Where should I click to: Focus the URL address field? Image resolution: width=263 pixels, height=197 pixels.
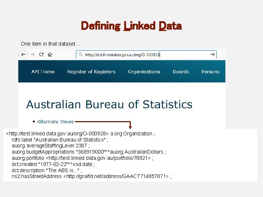[x=146, y=54]
